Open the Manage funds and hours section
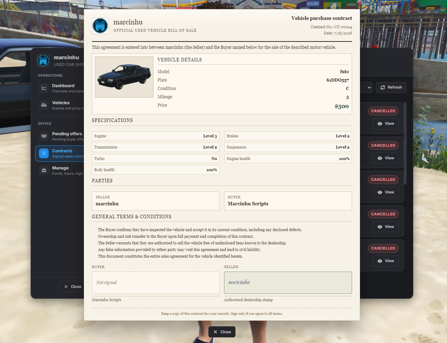 pos(59,170)
